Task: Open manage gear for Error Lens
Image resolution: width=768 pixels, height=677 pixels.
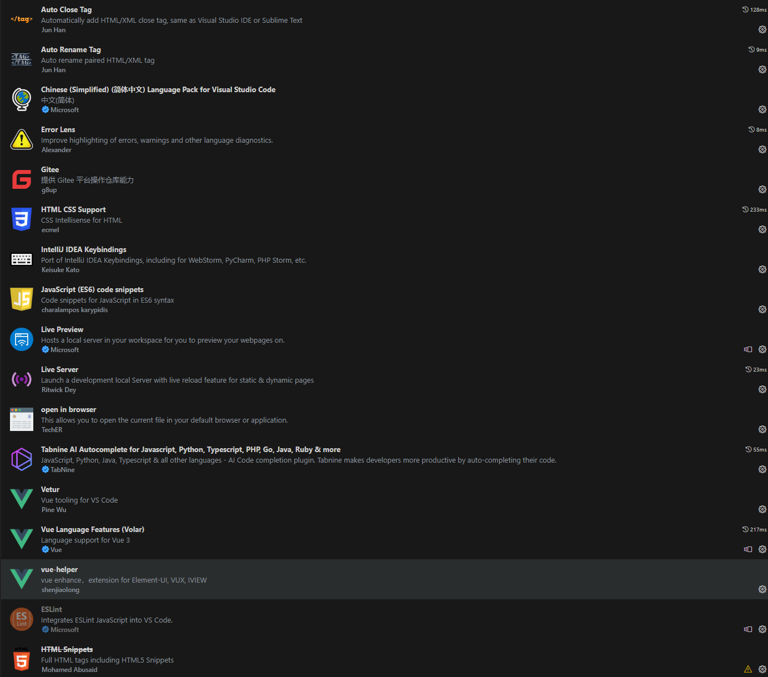Action: pyautogui.click(x=762, y=149)
